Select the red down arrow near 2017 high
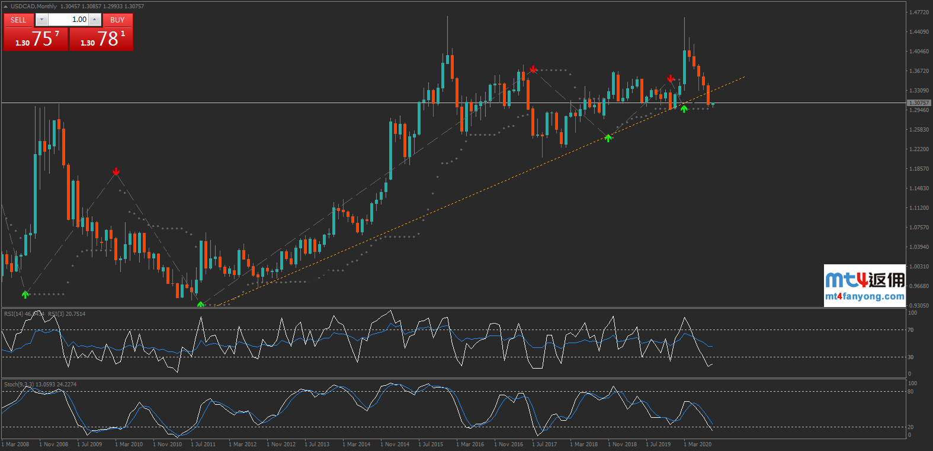 534,69
